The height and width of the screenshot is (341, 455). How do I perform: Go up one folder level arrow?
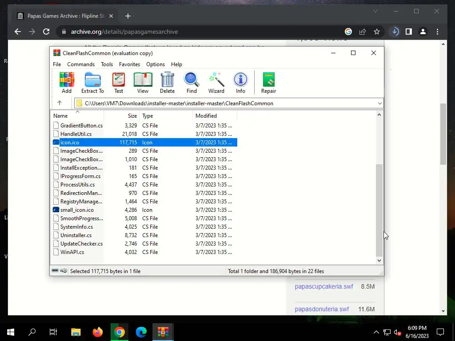60,103
